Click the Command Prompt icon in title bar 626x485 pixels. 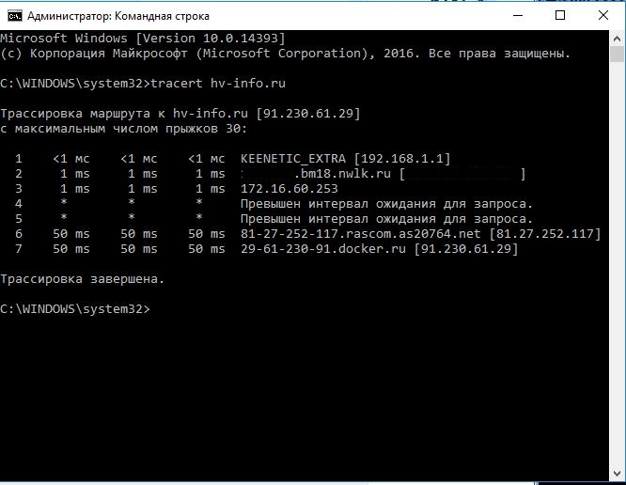click(x=14, y=16)
